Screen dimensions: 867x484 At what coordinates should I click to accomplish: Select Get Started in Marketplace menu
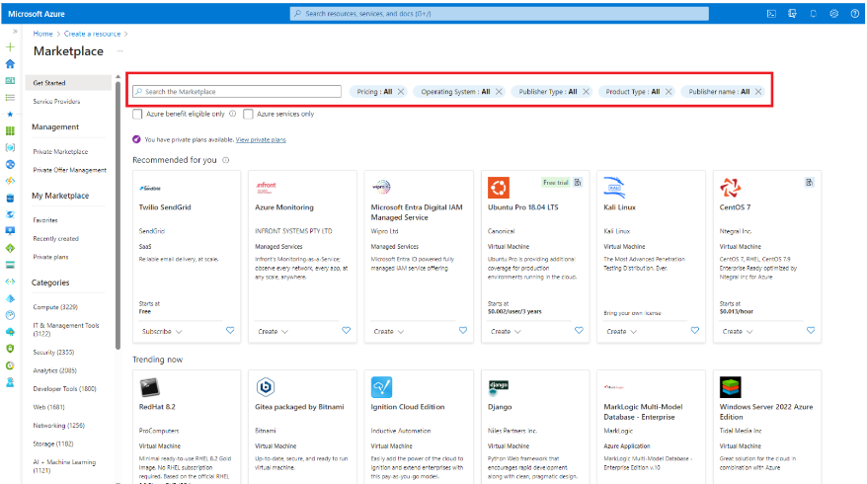point(68,83)
